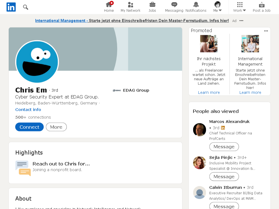Click the Cyber Security Expert headline text
Screen dimensions: 279x209
point(57,97)
